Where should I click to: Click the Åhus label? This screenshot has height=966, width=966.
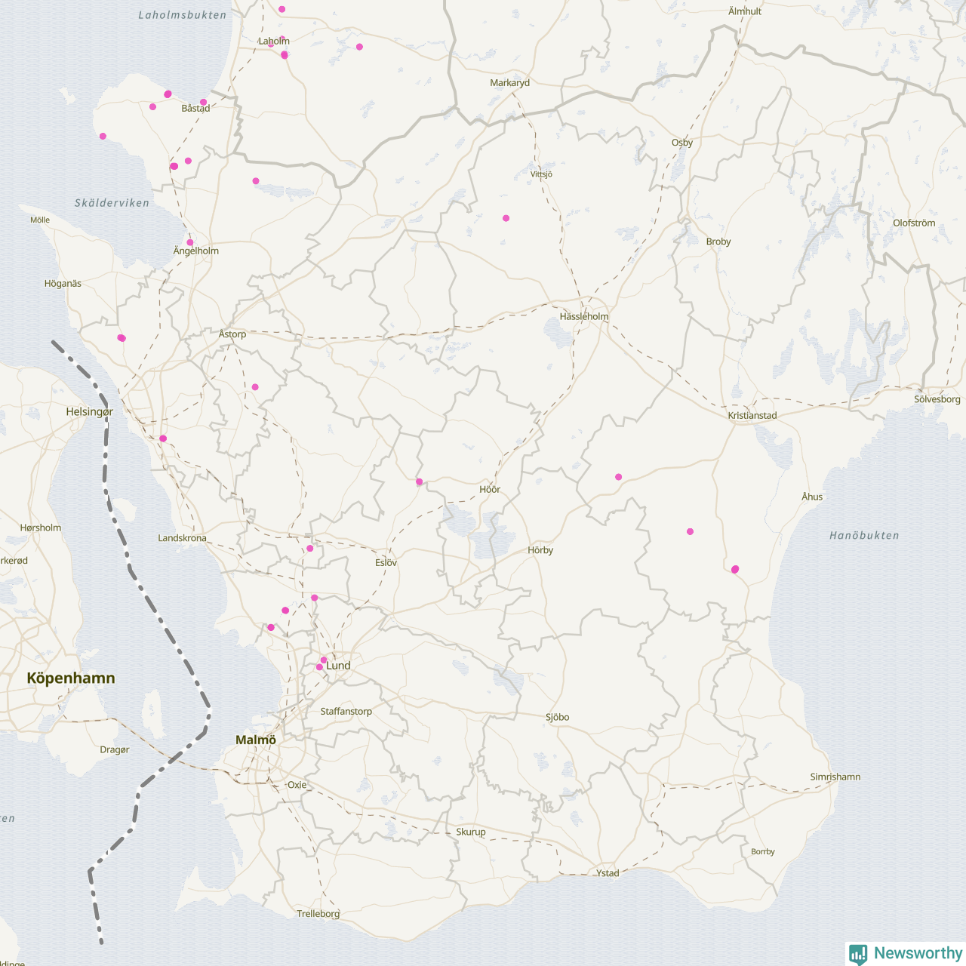pos(812,497)
